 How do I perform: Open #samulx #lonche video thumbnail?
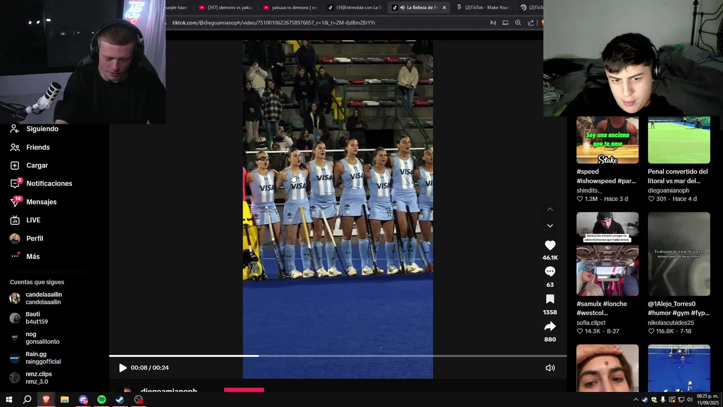coord(607,254)
